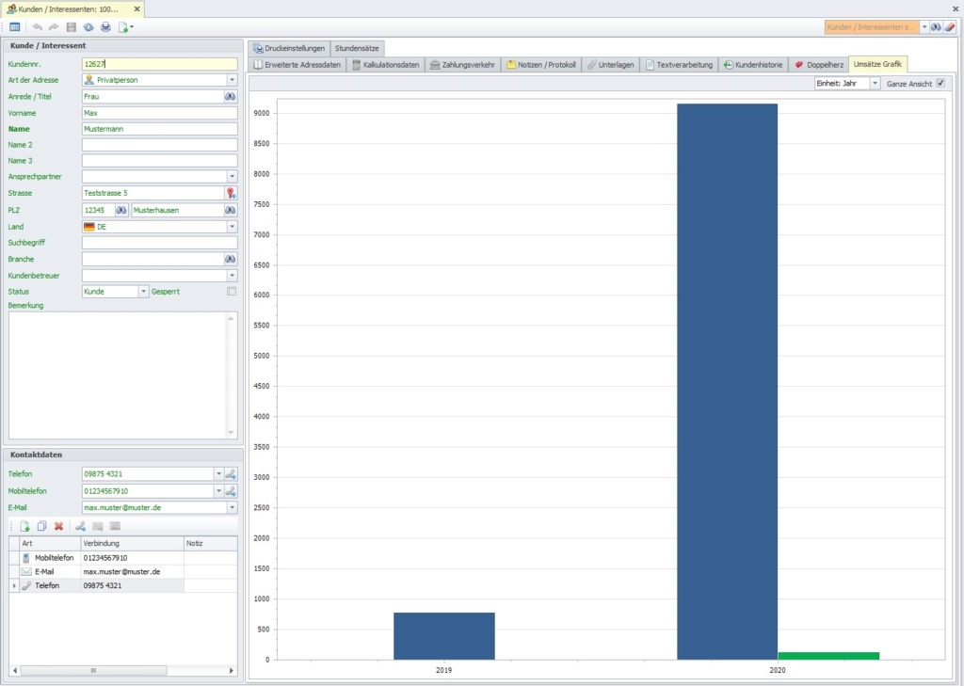
Task: Expand the Ansprechpartner dropdown
Action: click(232, 176)
